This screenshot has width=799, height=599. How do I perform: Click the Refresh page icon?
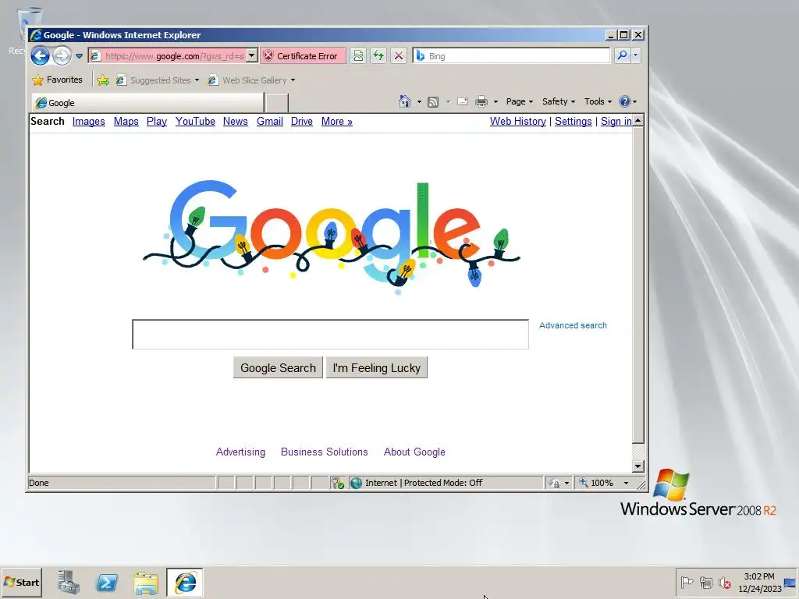378,55
